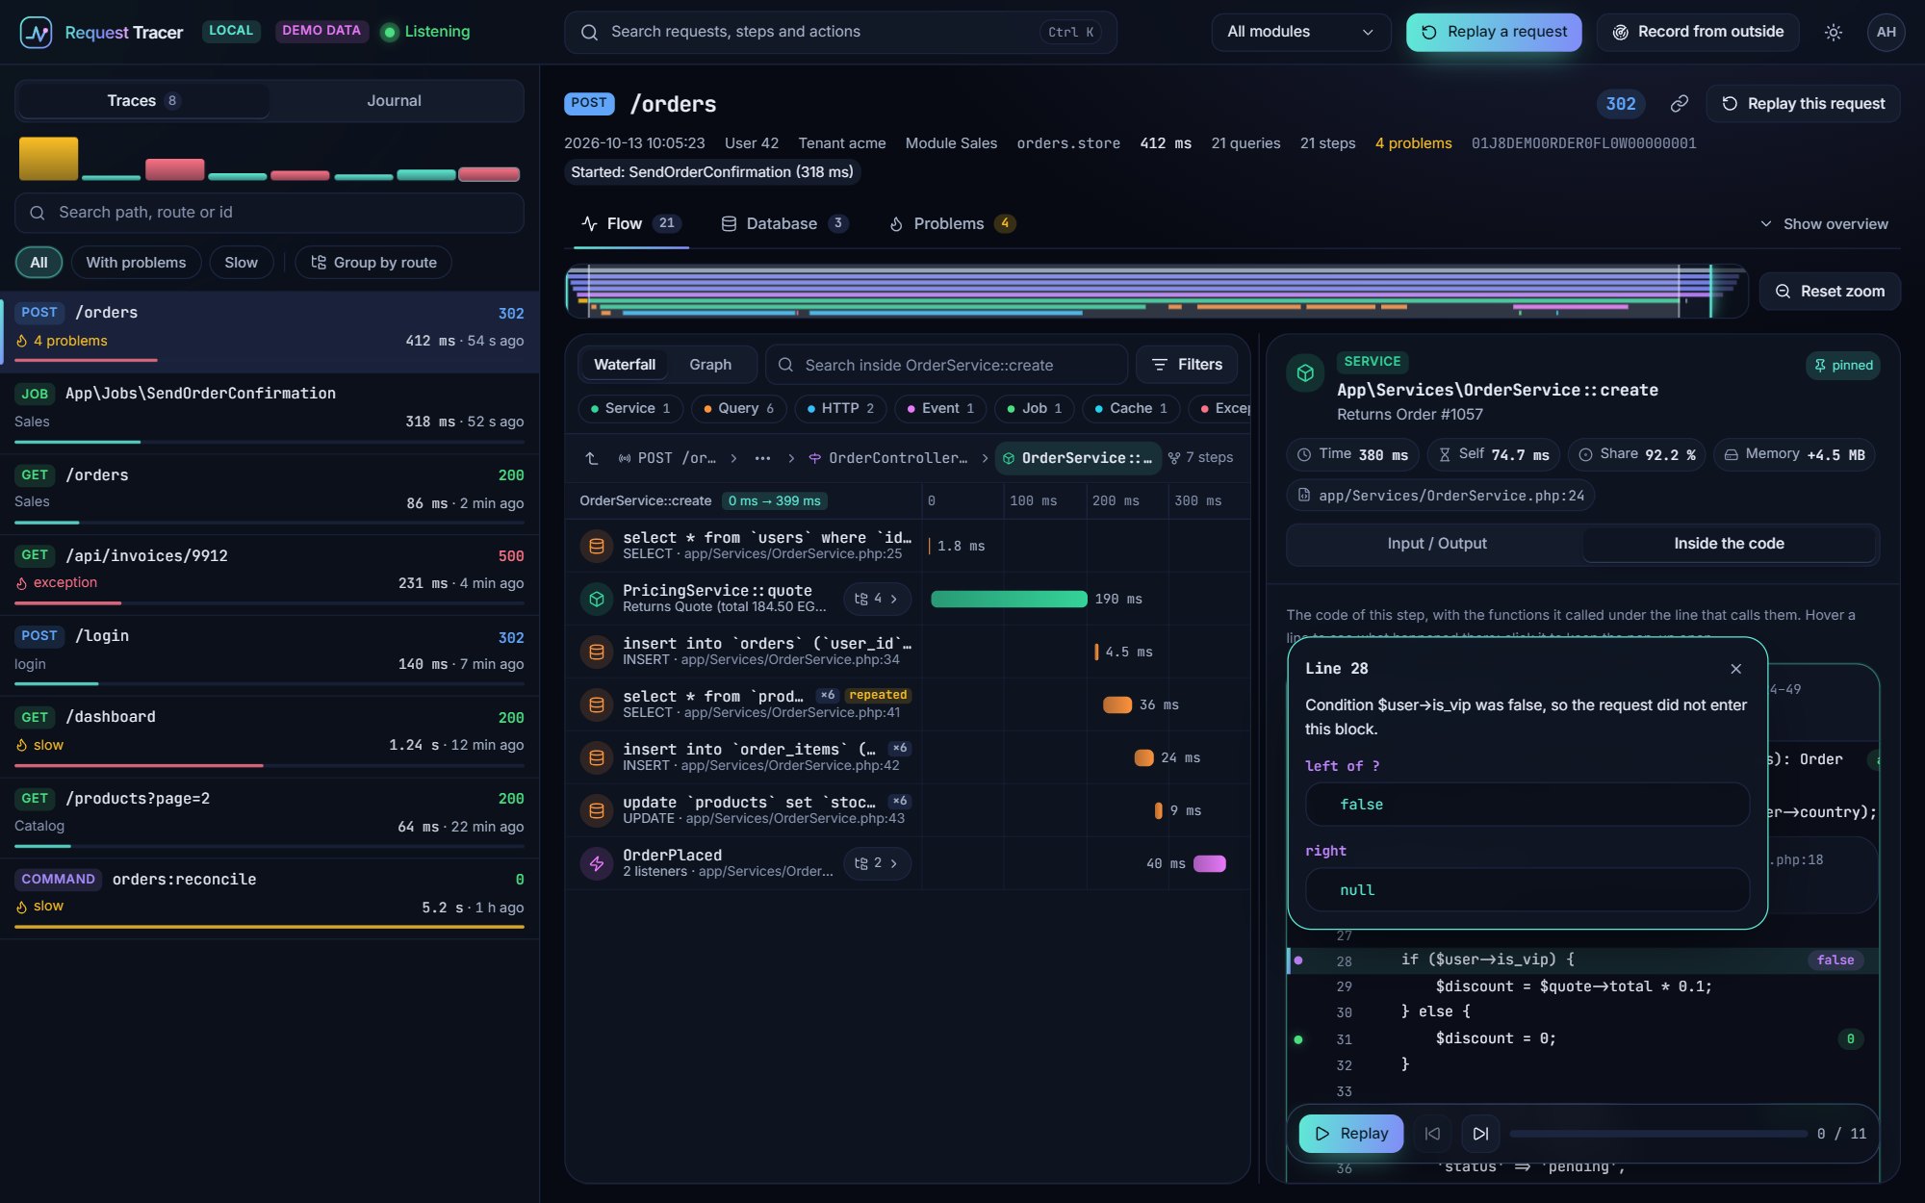Click database icon of update products row
This screenshot has height=1203, width=1925.
click(597, 810)
